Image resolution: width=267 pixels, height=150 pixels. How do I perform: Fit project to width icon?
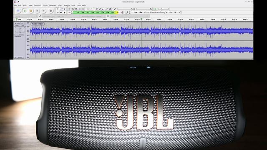click(x=107, y=9)
